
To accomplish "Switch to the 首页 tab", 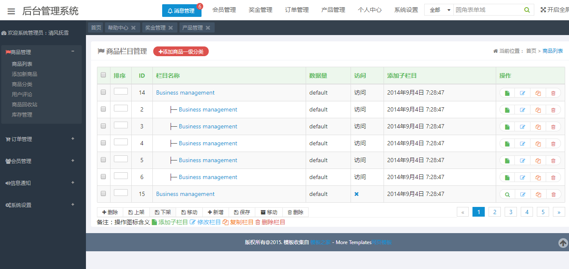I will point(96,28).
